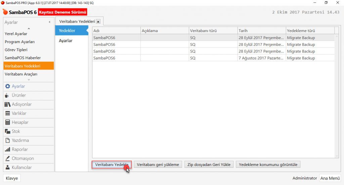
Task: Go to Ana Menü
Action: (330, 178)
